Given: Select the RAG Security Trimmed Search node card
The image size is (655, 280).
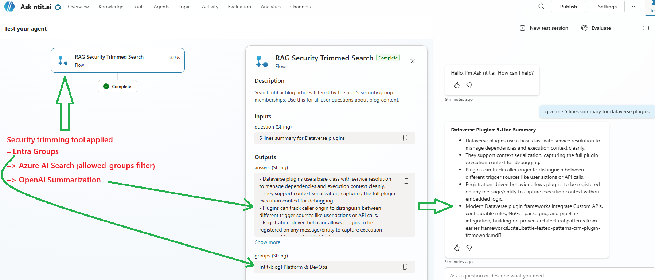Looking at the screenshot, I should (x=118, y=60).
